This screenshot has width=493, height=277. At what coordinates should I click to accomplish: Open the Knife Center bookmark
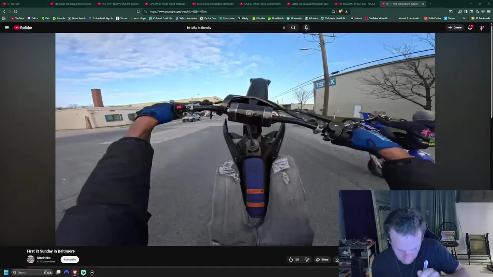(x=433, y=18)
